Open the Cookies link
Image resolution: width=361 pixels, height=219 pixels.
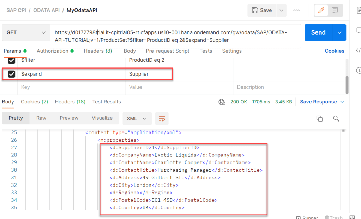click(334, 51)
